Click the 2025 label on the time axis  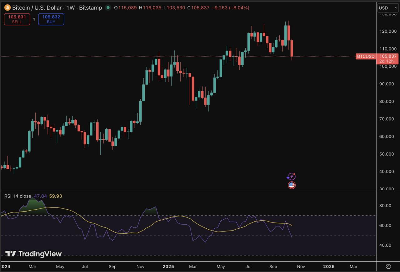[x=168, y=266]
